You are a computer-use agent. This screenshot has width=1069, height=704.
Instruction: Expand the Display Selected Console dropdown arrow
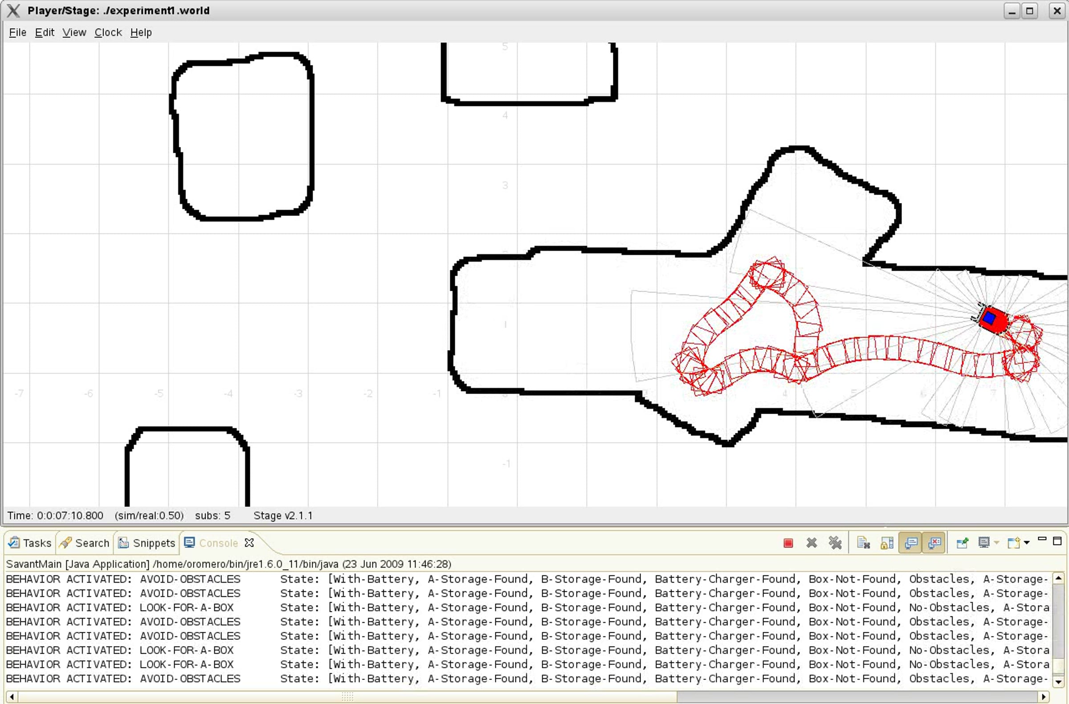tap(997, 543)
